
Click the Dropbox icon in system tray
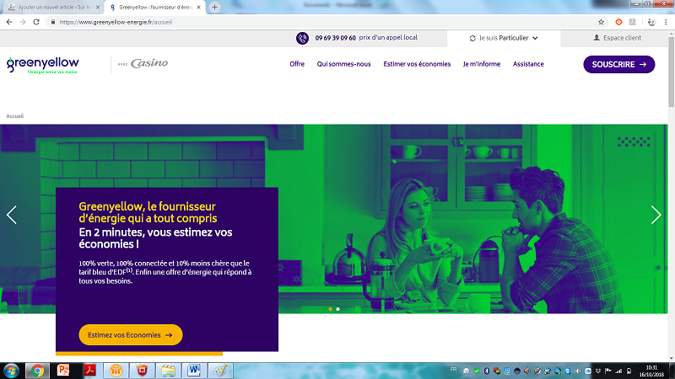point(598,371)
